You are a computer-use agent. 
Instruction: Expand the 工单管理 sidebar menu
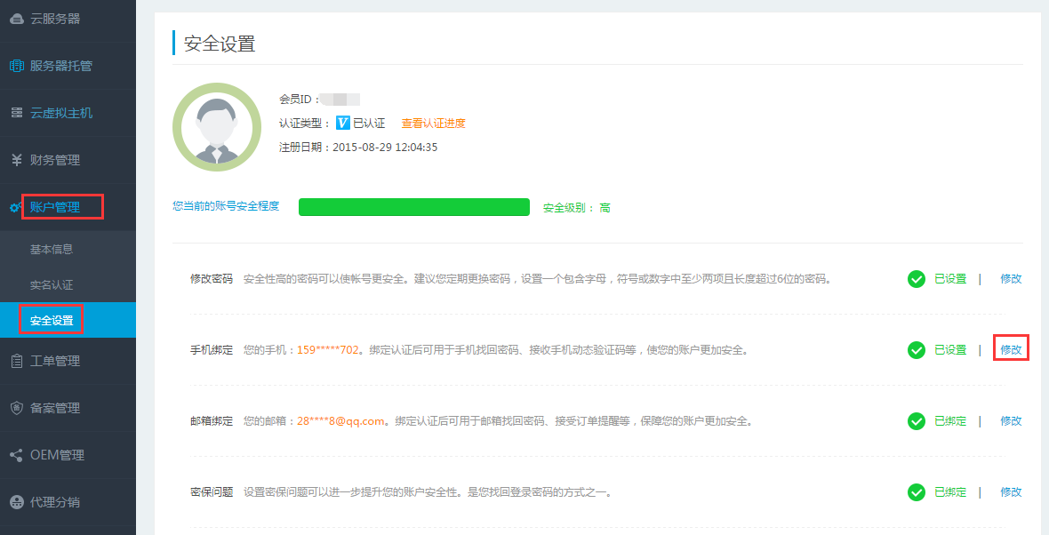[55, 361]
